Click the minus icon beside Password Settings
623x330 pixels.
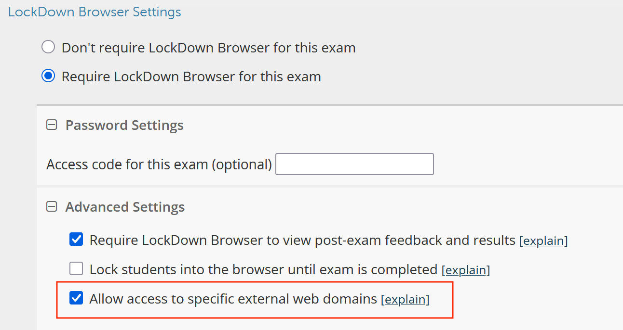pos(51,125)
